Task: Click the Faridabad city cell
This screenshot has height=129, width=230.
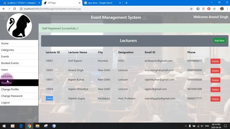Action: tap(104, 99)
